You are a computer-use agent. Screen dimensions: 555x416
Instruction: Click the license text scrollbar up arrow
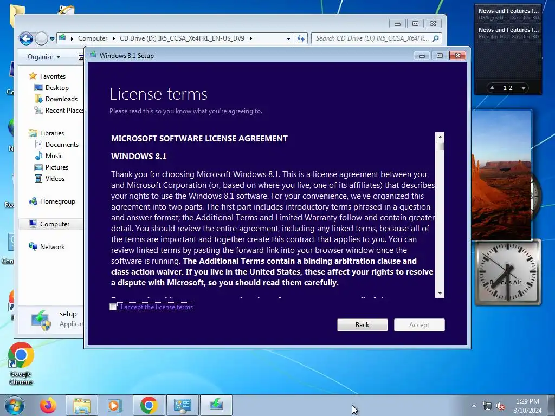(440, 137)
